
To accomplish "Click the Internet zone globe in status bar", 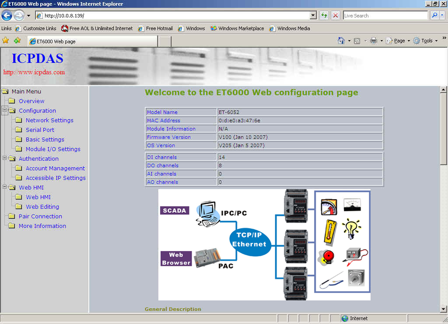I will 345,318.
